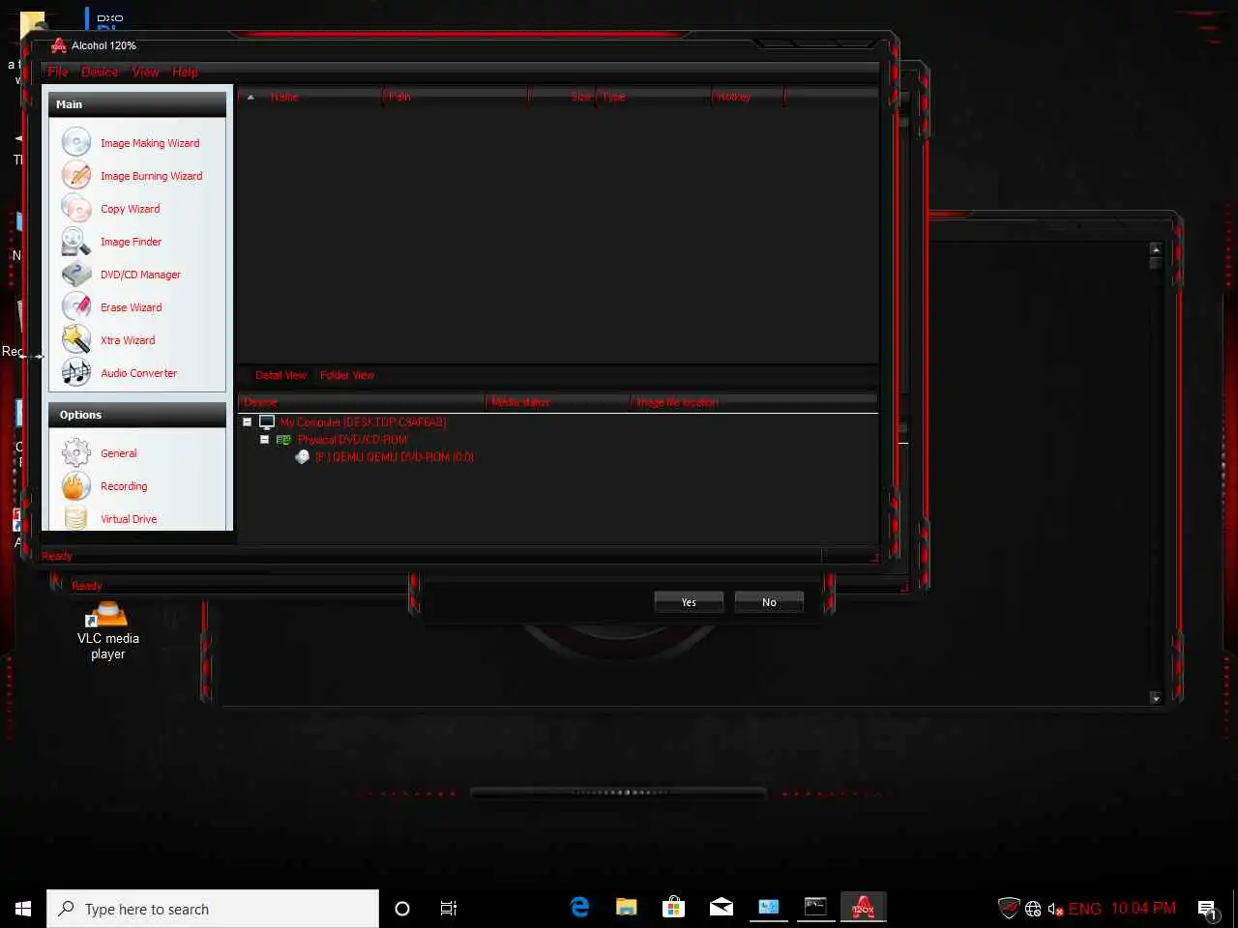The image size is (1238, 928).
Task: Open the Device menu
Action: point(100,72)
